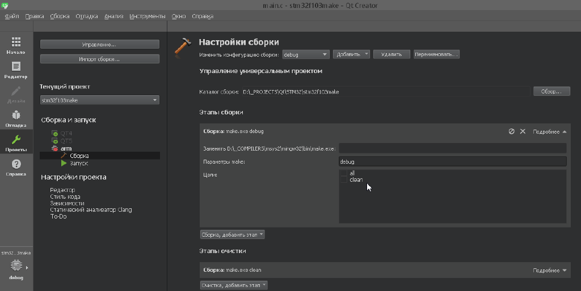This screenshot has width=581, height=291.
Task: Switch to Редактор mode
Action: (16, 70)
